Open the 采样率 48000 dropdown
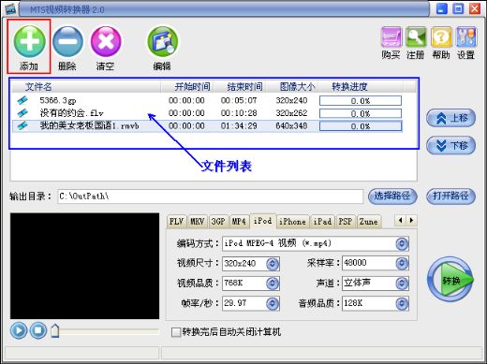This screenshot has height=364, width=487. (402, 264)
